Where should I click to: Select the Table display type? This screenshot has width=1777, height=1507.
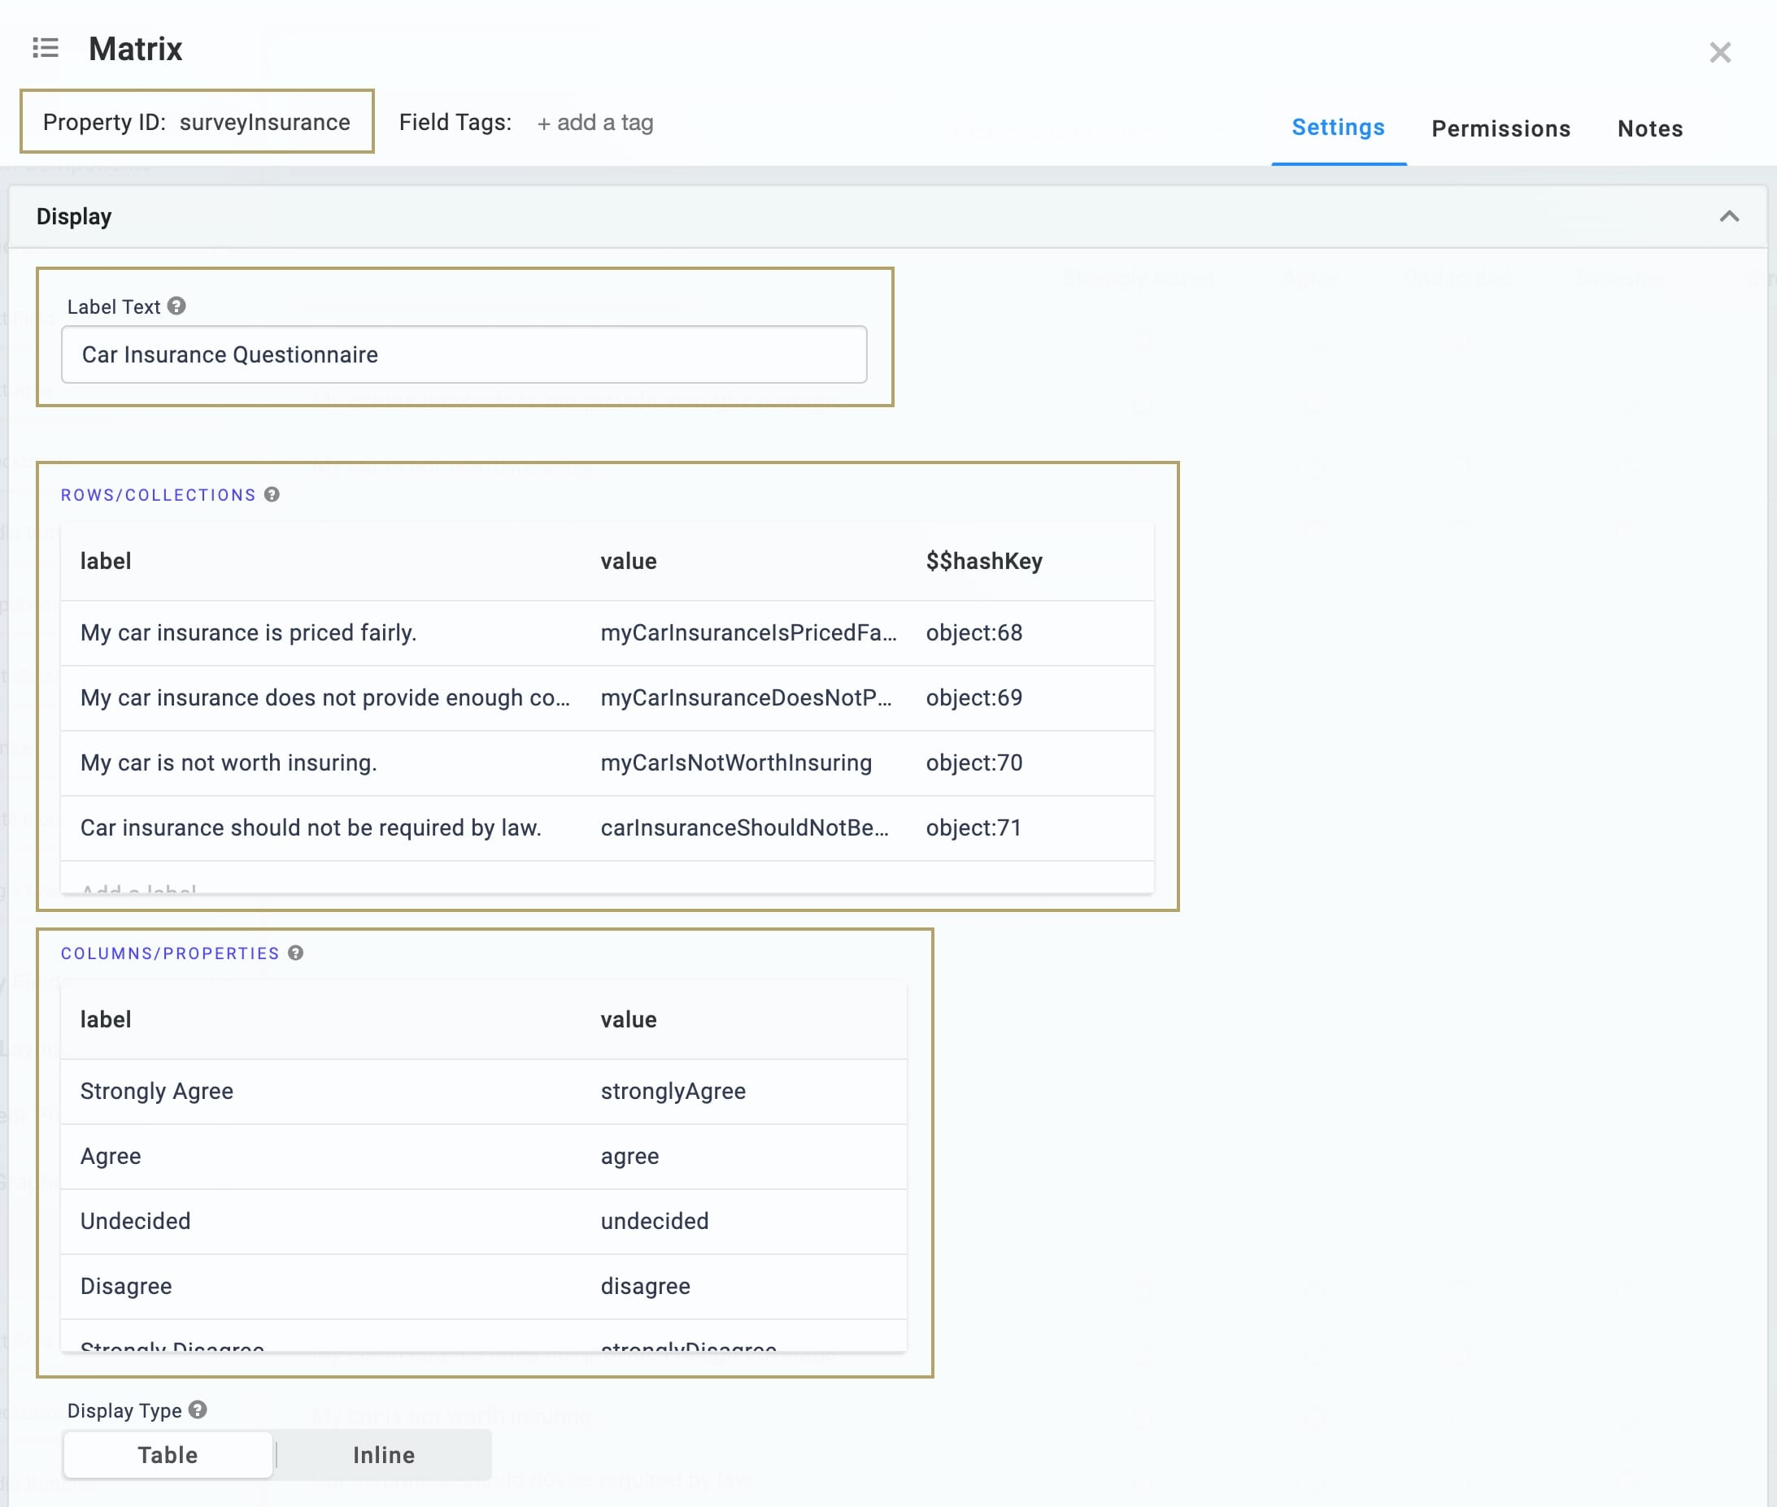point(168,1454)
